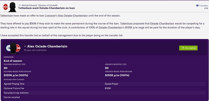209x101 pixels.
Task: Open Michael Edwards silhouette portrait in header
Action: tap(13, 7)
